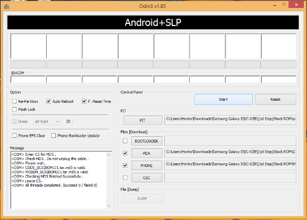The width and height of the screenshot is (307, 220).
Task: Select 'Check MD5.. Do not unplug the cable' log line
Action: point(50,159)
